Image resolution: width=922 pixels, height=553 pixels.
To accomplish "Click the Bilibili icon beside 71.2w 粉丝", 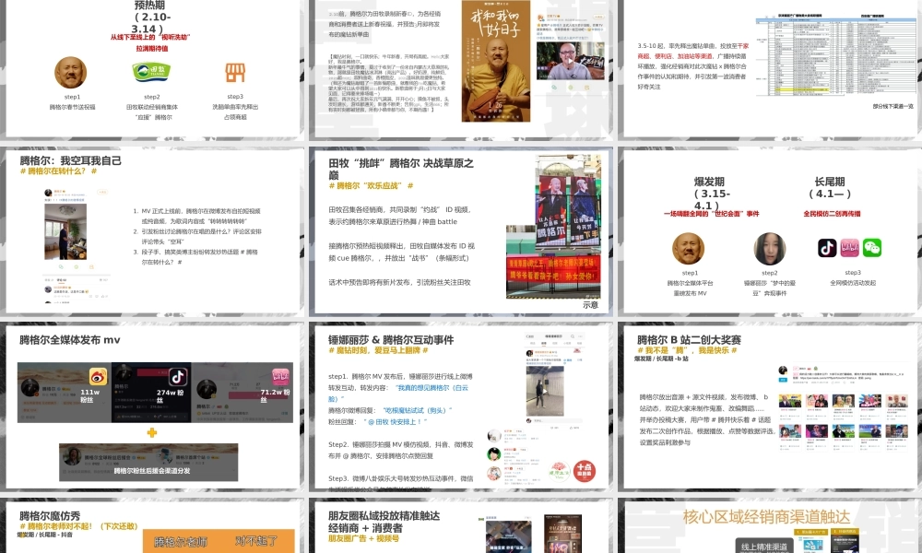I will coord(281,377).
